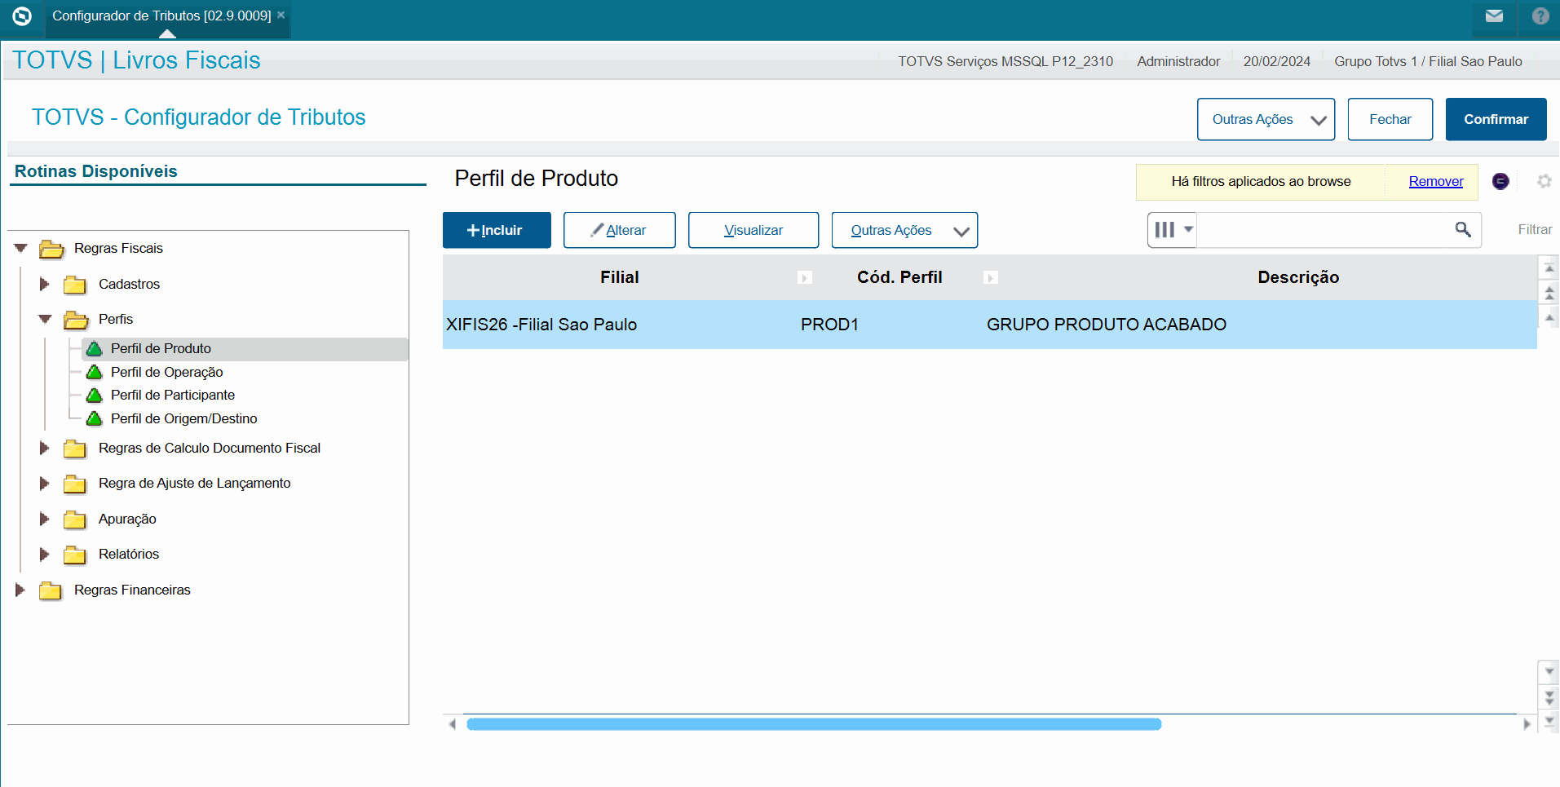Screen dimensions: 1560x787
Task: Click the Cód. Perfil column sort arrow
Action: click(x=991, y=278)
